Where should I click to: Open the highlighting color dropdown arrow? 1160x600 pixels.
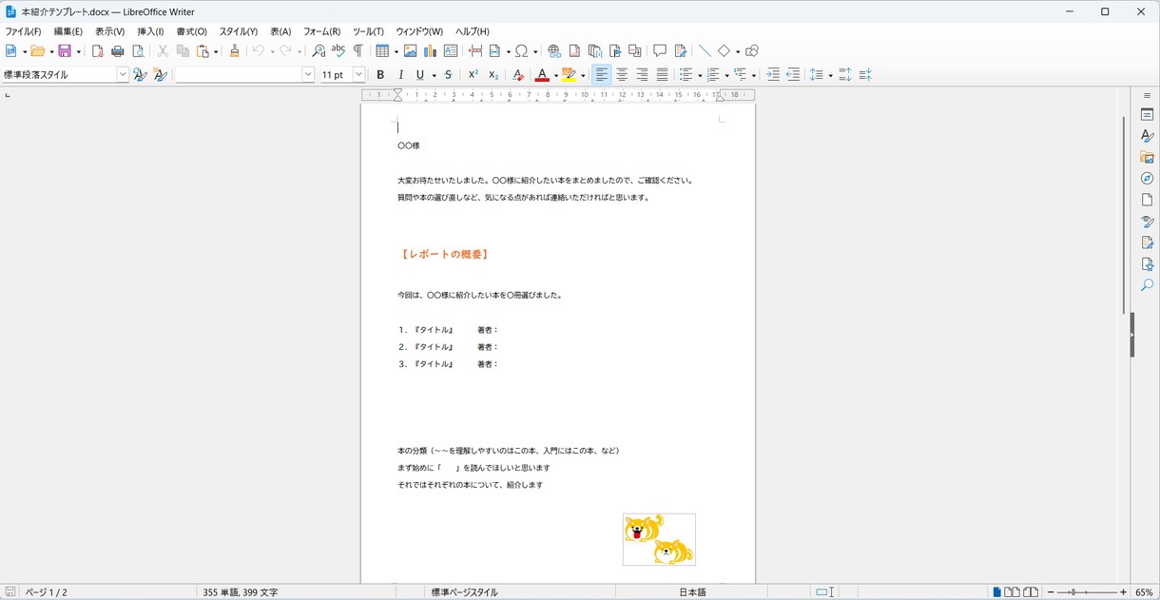click(x=583, y=75)
